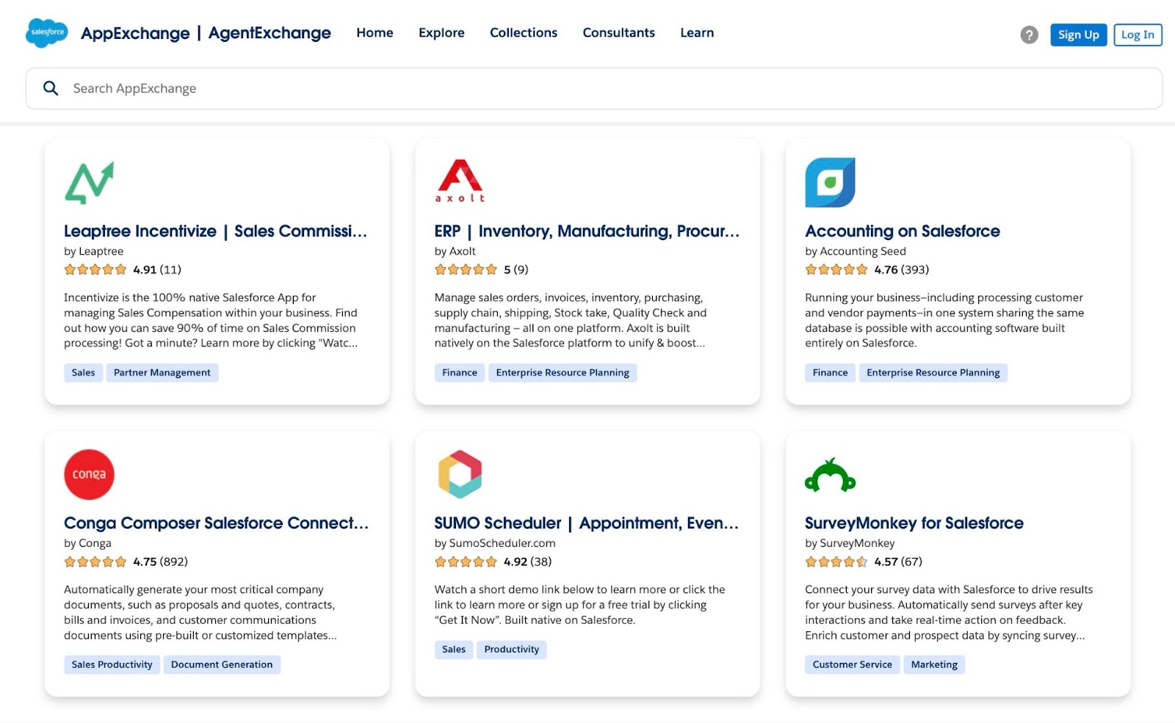Click the 'by Accounting Seed' publisher text
Image resolution: width=1175 pixels, height=723 pixels.
[x=856, y=251]
